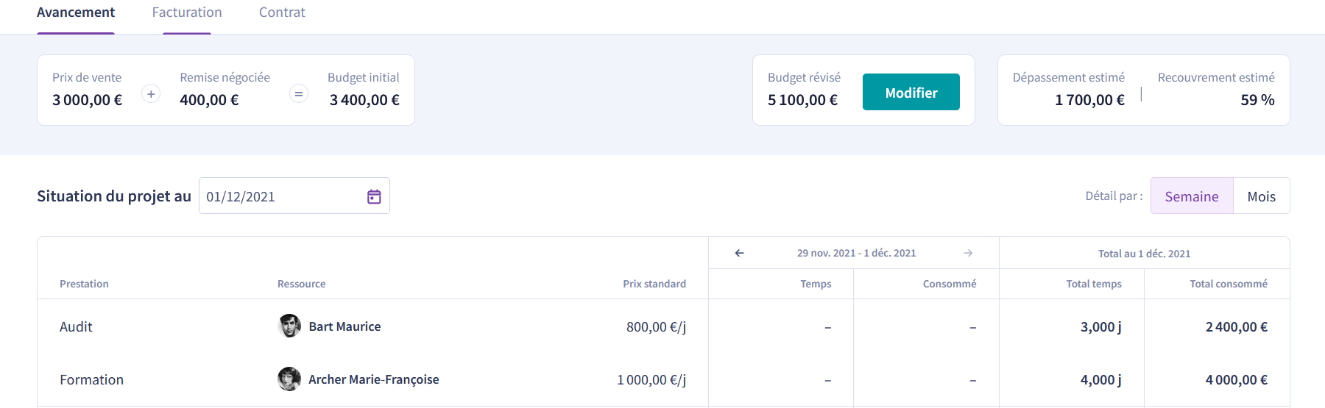Switch detail view to Mois

point(1261,196)
